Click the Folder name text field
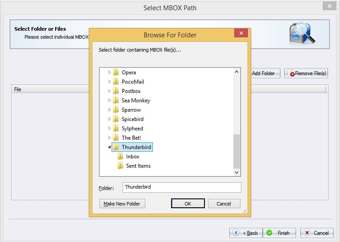 point(182,187)
